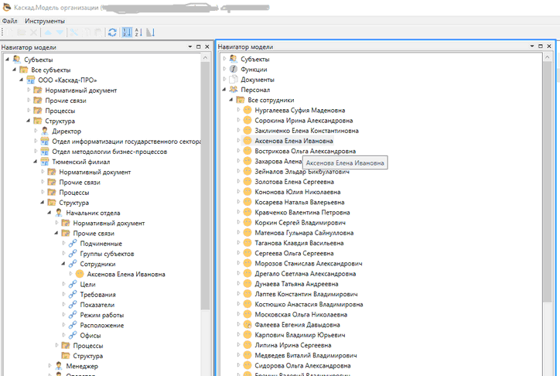The image size is (560, 376).
Task: Click the Документы page icon
Action: [234, 79]
